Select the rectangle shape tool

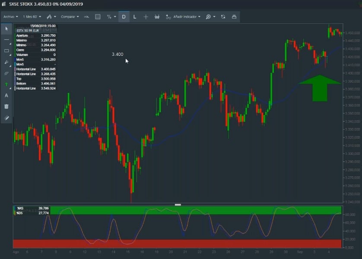coord(6,51)
